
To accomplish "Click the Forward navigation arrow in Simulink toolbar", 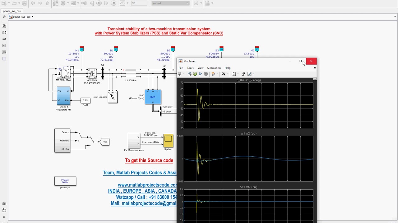I will pos(40,3).
